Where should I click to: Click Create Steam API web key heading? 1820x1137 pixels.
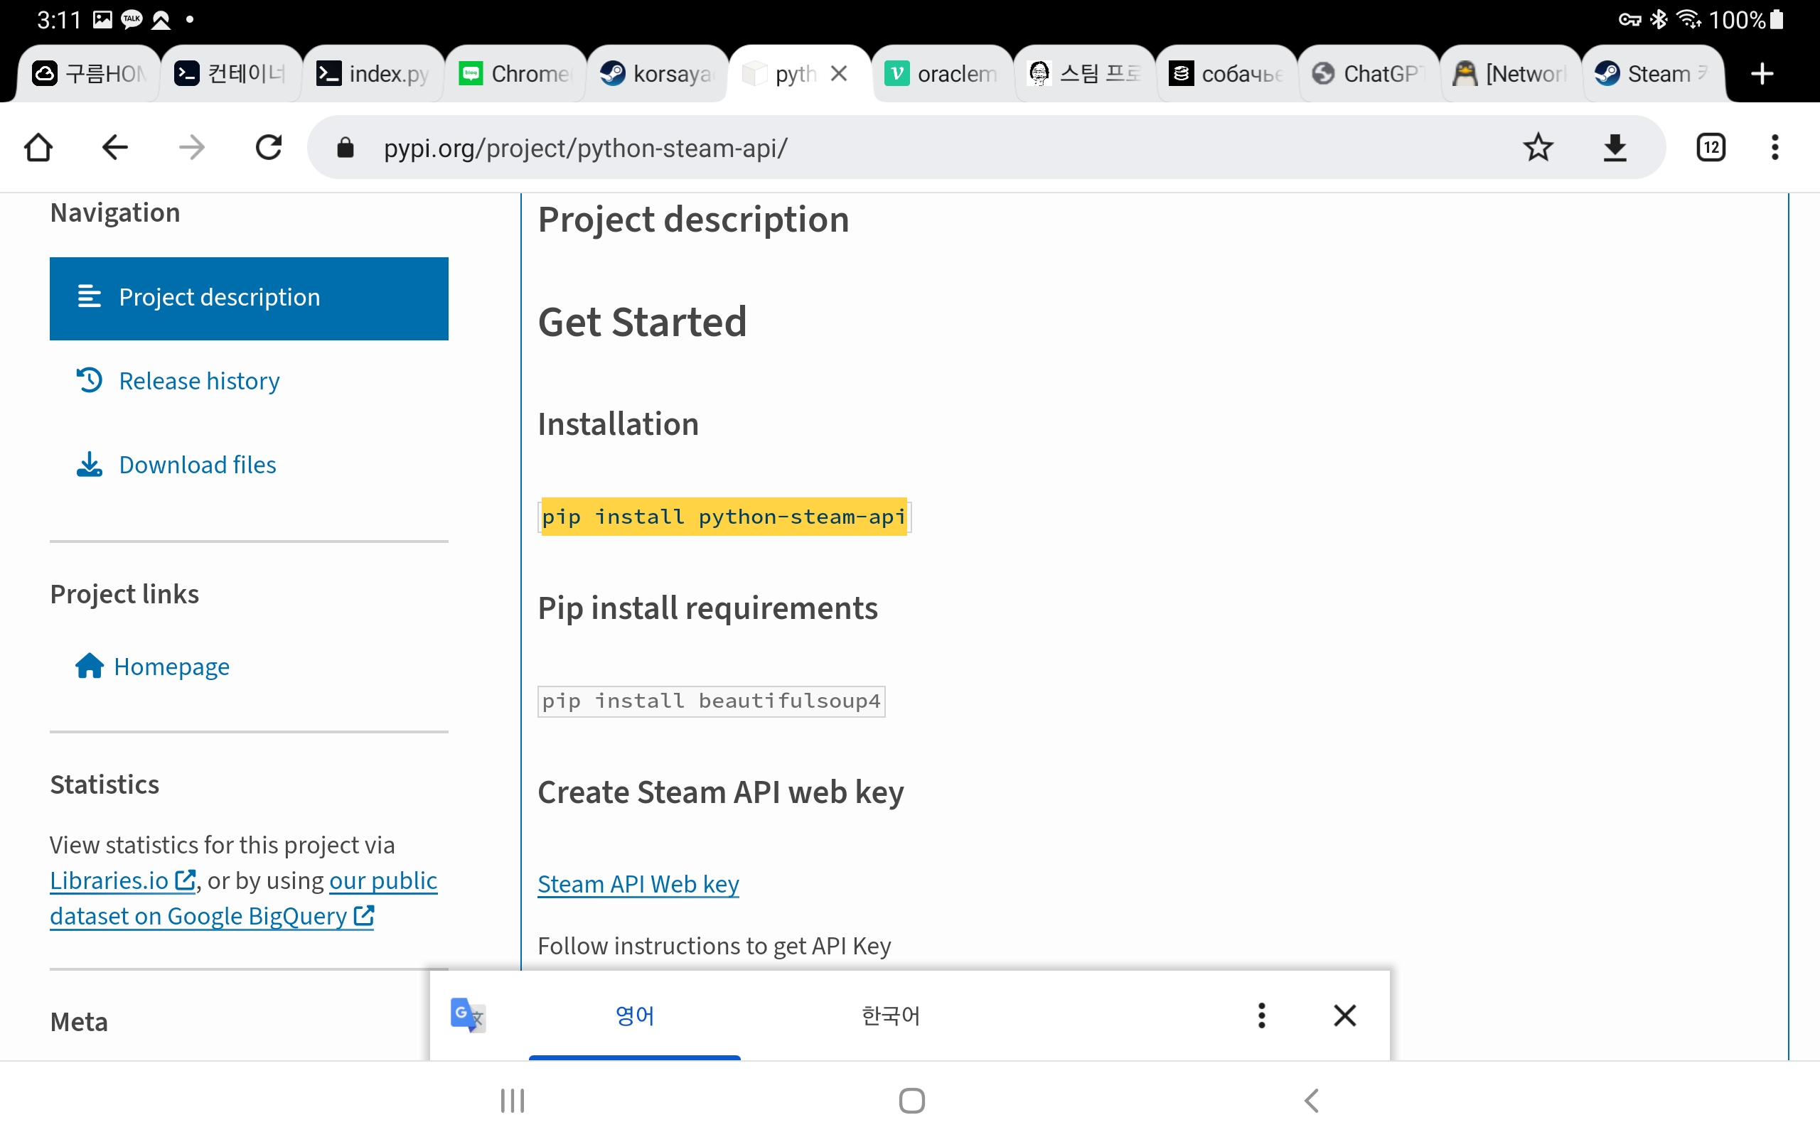click(720, 792)
